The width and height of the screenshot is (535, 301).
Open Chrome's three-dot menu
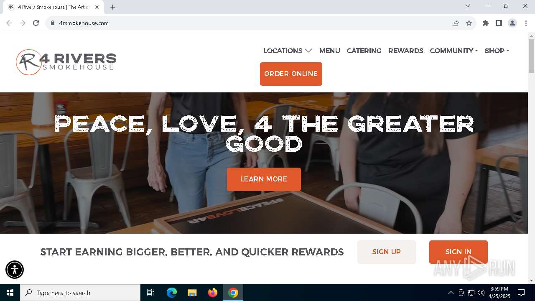coord(526,23)
